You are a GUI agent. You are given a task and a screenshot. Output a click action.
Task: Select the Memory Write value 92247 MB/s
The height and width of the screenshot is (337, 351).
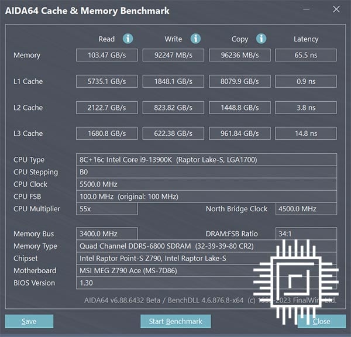tap(173, 55)
